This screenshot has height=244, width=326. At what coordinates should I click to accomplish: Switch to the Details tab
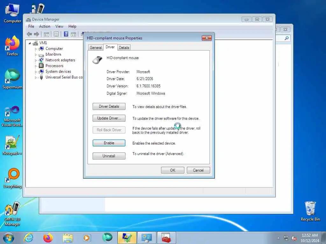tap(124, 48)
